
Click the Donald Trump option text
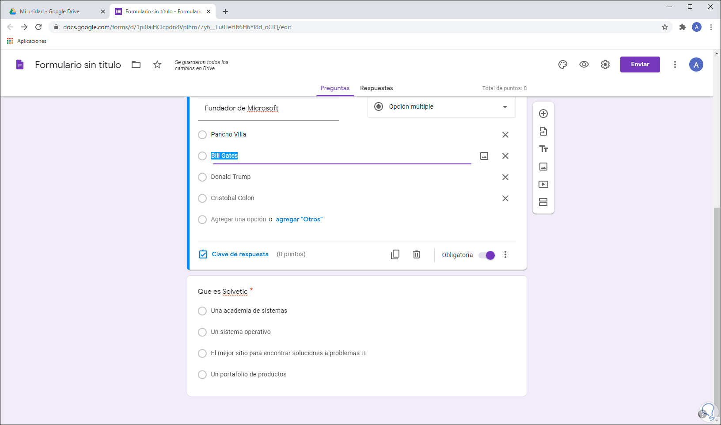tap(231, 177)
